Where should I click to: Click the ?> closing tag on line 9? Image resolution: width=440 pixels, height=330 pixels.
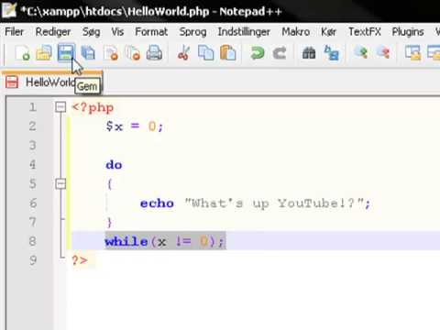80,260
